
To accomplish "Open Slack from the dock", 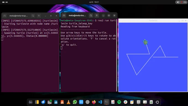I will (x=126, y=102).
